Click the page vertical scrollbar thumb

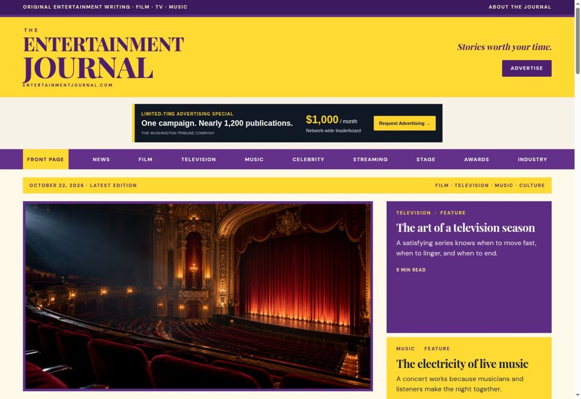(x=578, y=41)
